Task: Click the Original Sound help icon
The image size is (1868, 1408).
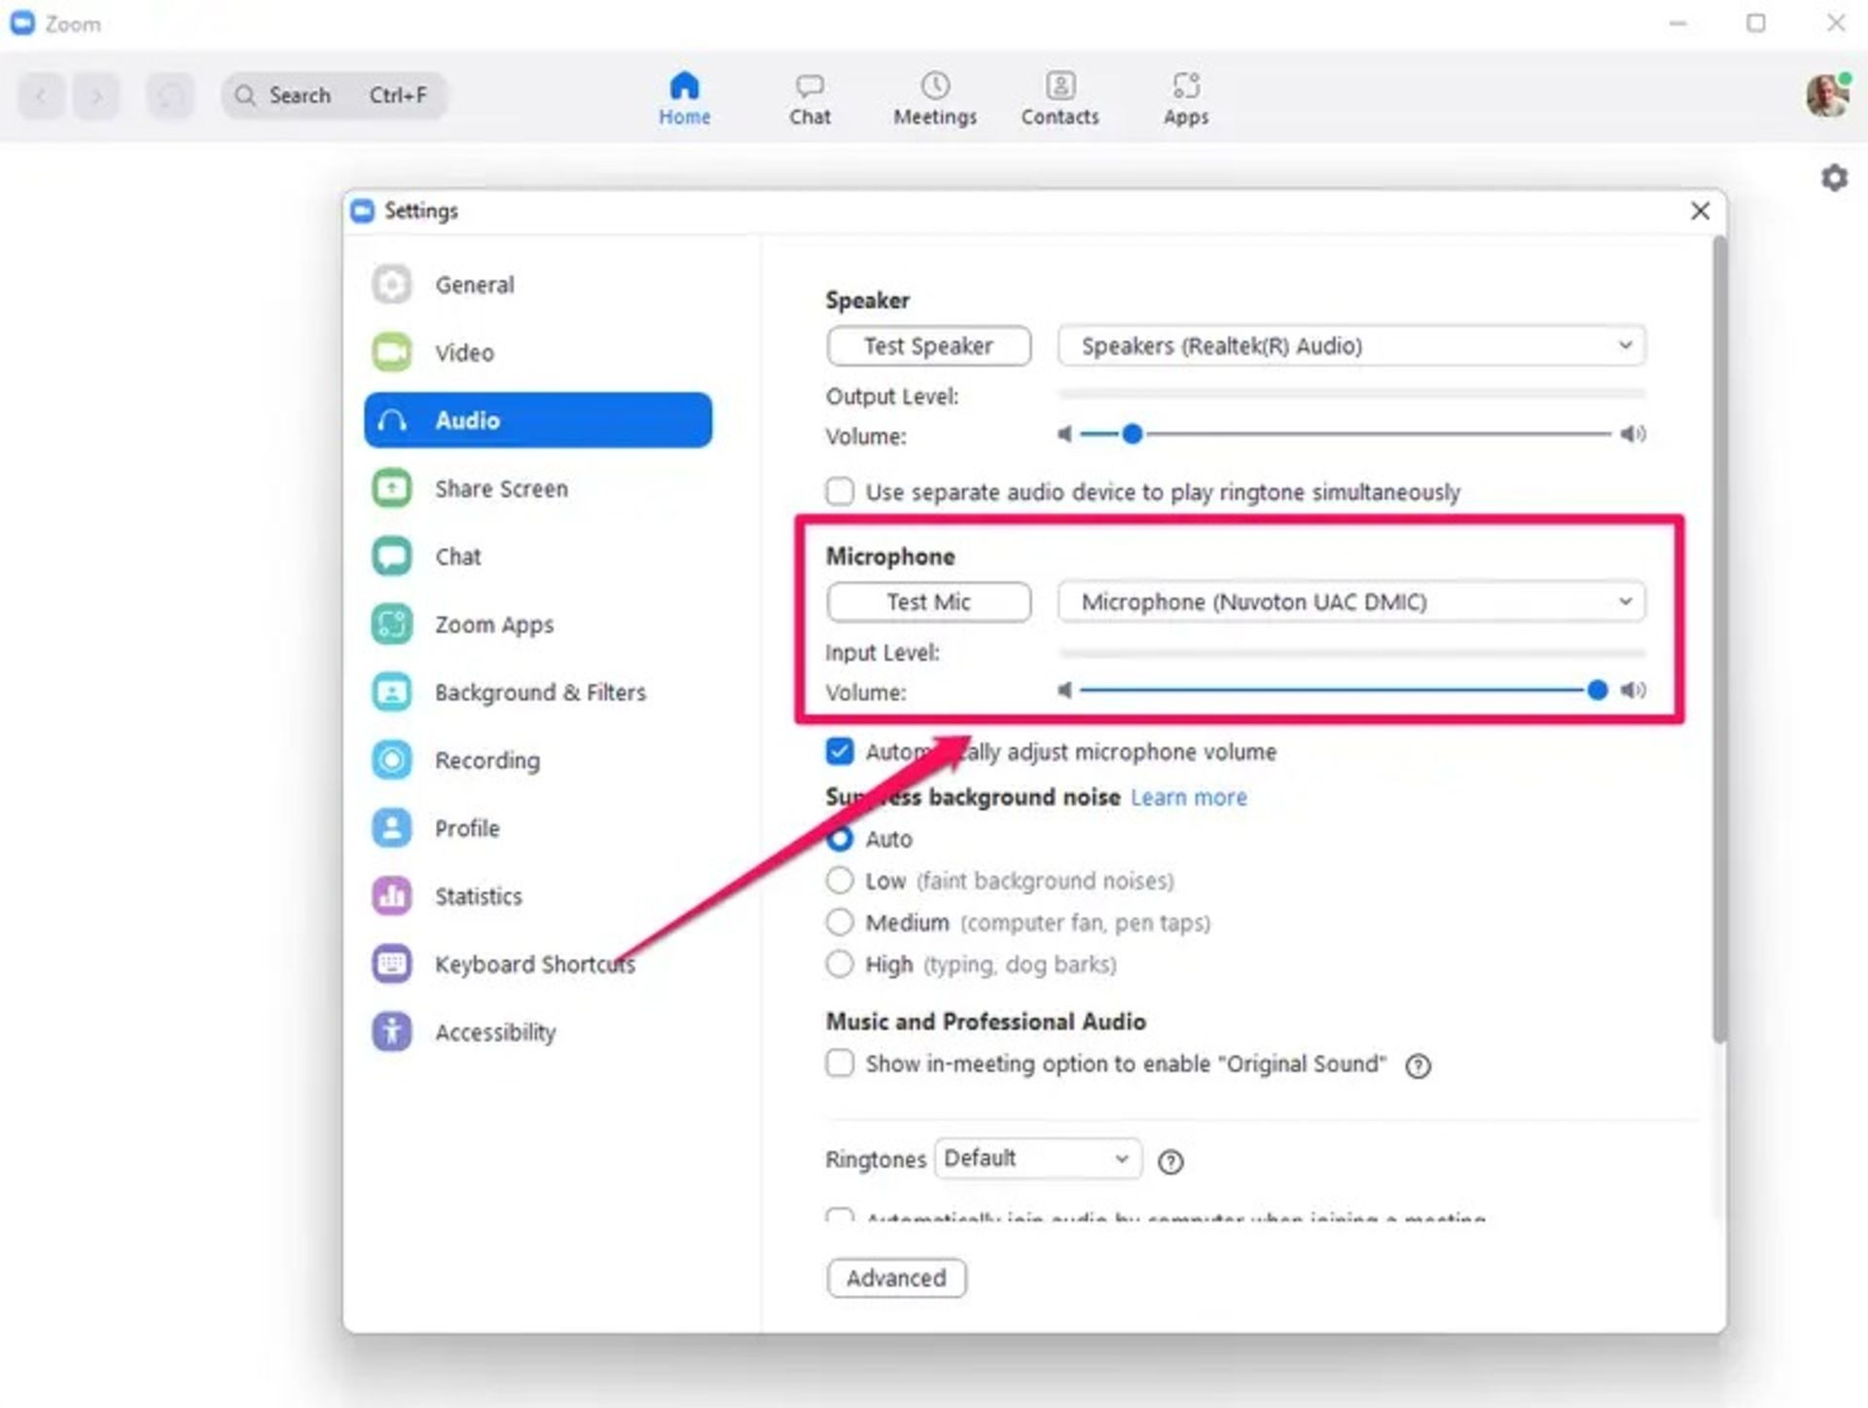Action: point(1418,1066)
